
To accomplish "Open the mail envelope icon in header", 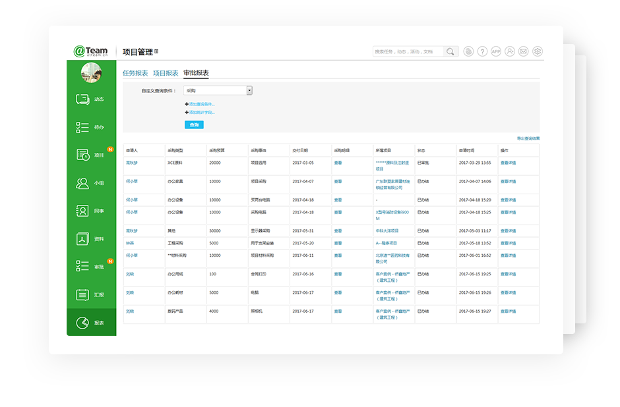I will pos(524,51).
